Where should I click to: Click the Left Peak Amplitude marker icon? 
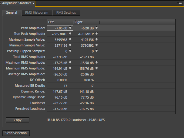coord(70,28)
